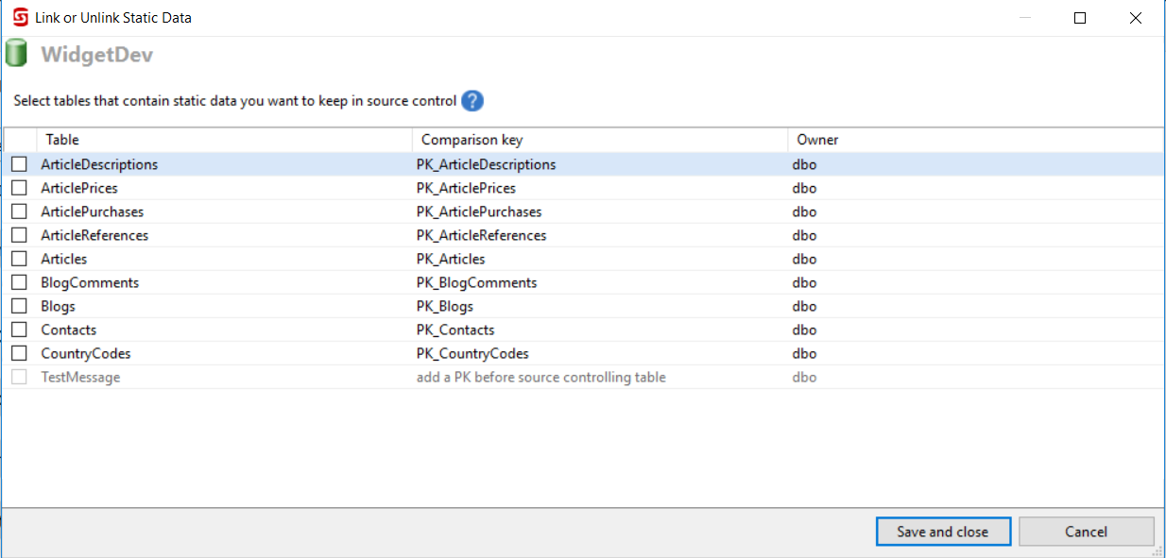Sort by the Table column header
1166x558 pixels.
223,140
